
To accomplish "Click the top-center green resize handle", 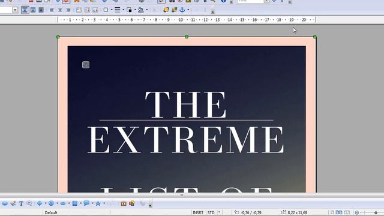I will 187,37.
